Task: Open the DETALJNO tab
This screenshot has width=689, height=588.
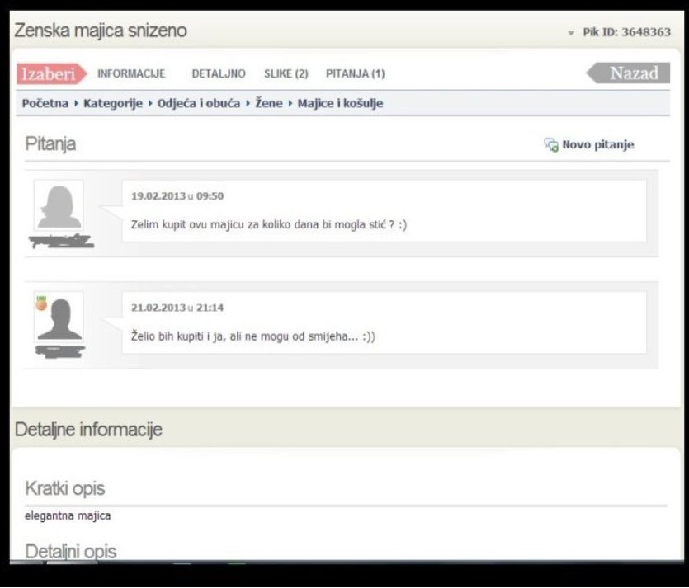Action: [219, 73]
